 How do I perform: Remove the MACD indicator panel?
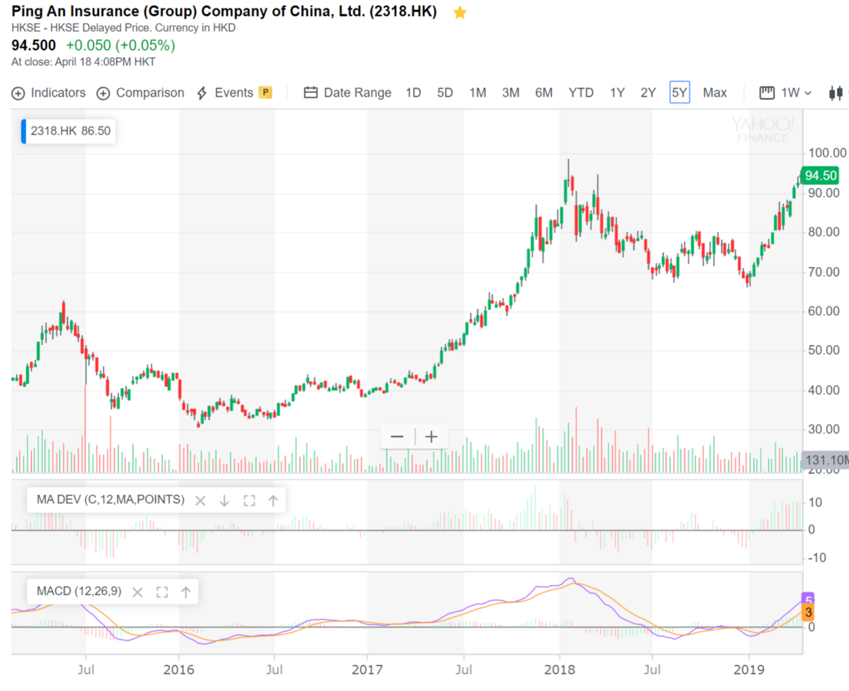click(x=137, y=592)
